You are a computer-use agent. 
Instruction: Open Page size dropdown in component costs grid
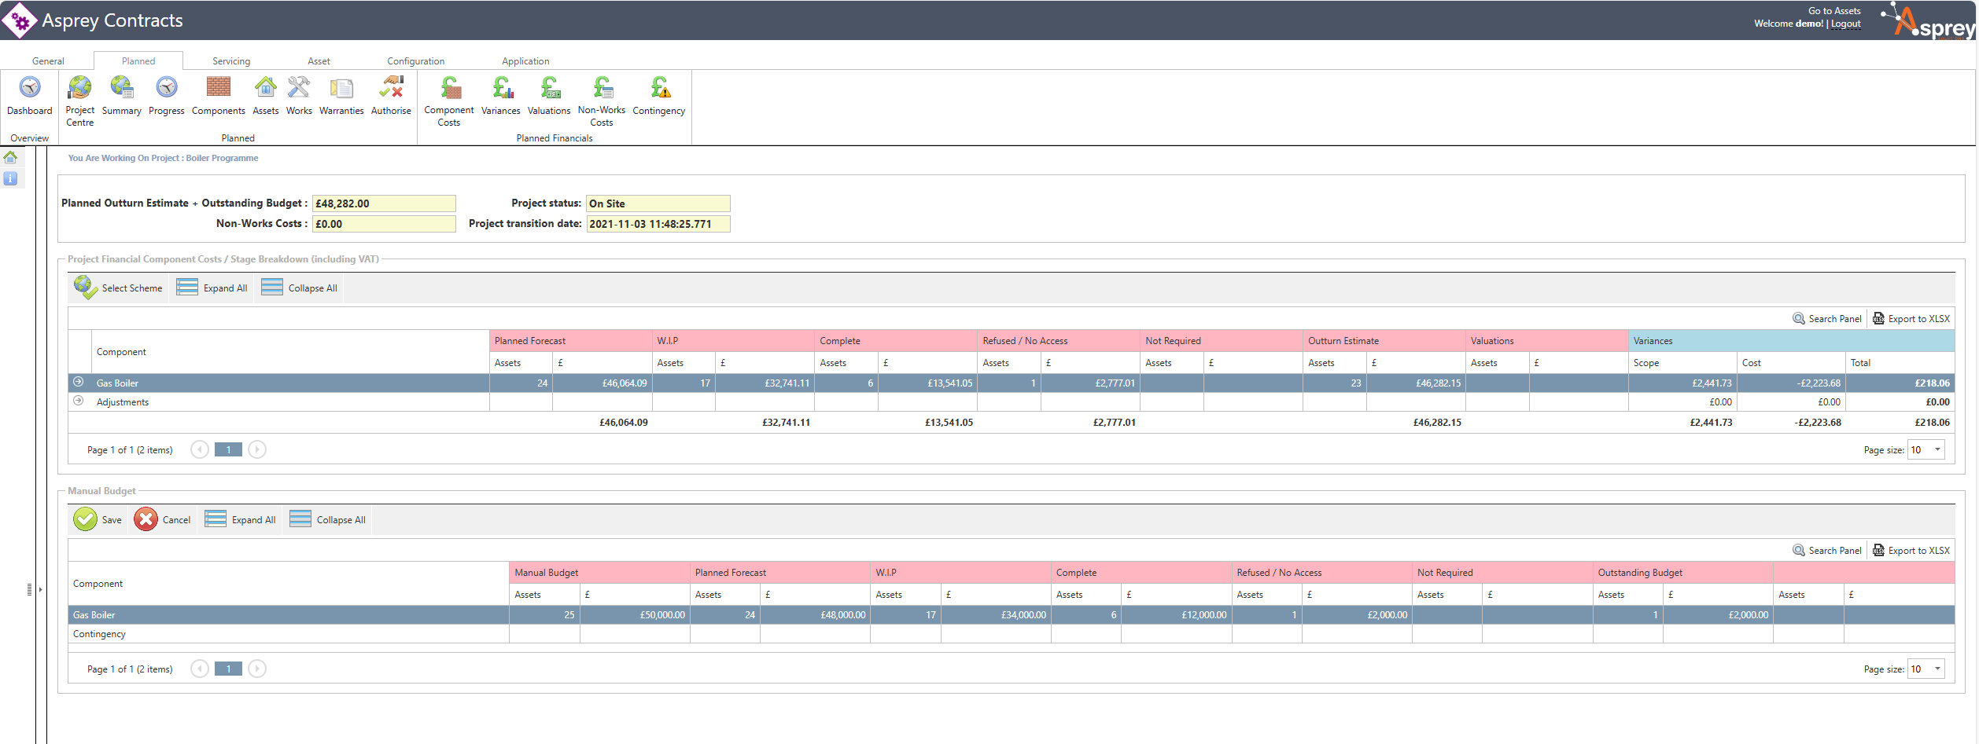(1937, 450)
